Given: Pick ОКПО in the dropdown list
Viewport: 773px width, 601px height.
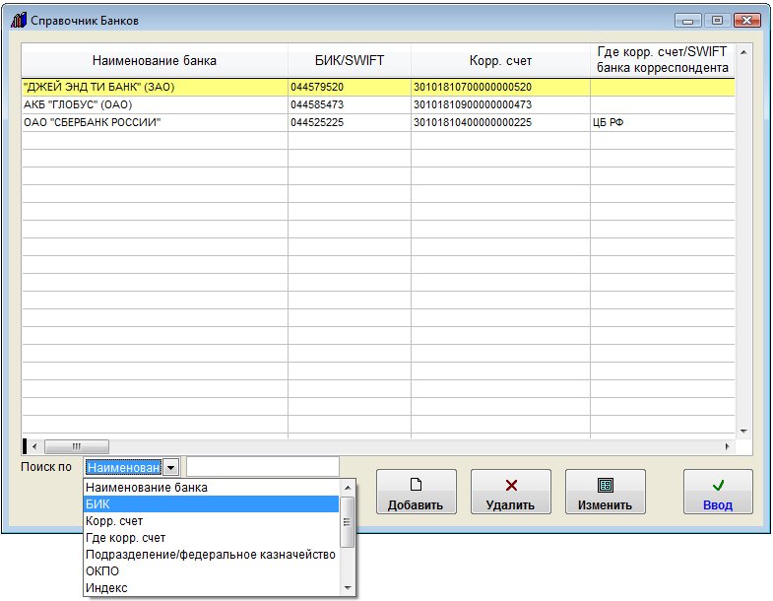Looking at the screenshot, I should pyautogui.click(x=212, y=570).
